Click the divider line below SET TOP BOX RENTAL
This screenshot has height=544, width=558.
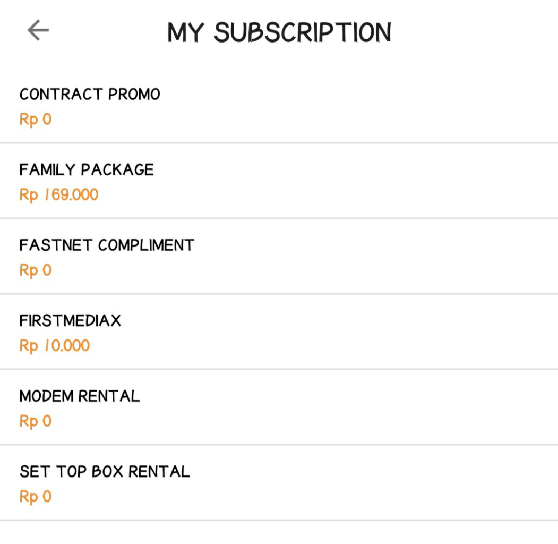tap(279, 520)
